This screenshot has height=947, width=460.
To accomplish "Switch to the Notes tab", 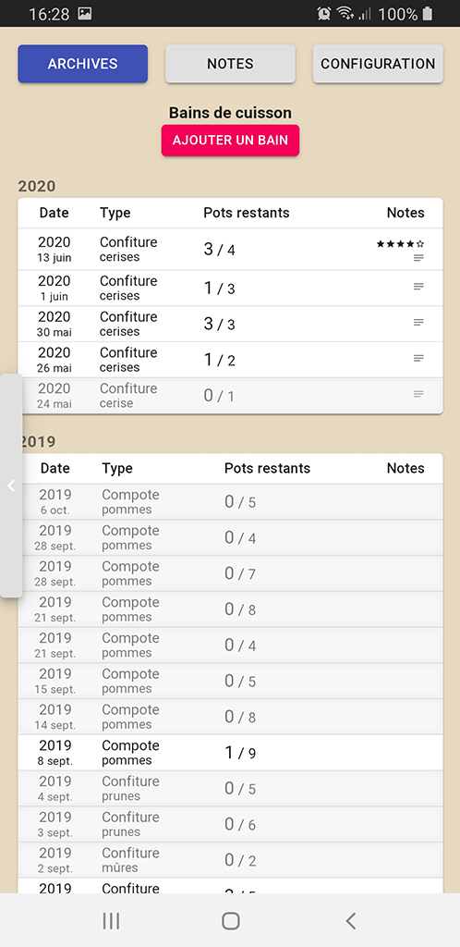I will tap(230, 64).
